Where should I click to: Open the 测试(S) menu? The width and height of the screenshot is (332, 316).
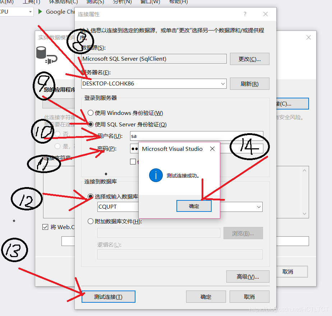pyautogui.click(x=95, y=2)
